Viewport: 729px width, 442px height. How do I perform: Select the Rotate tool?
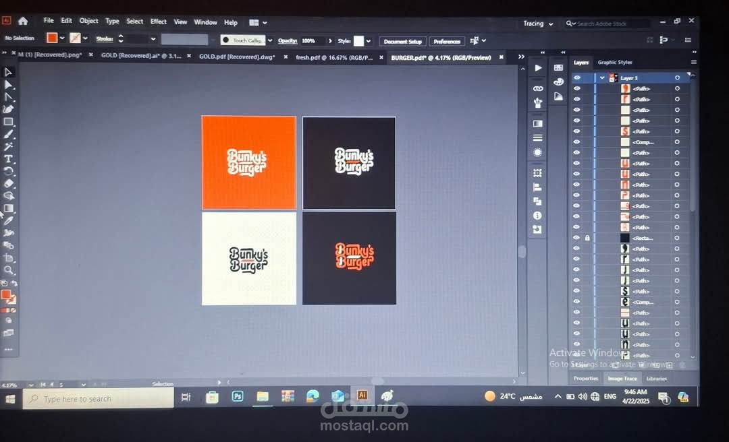[x=8, y=171]
